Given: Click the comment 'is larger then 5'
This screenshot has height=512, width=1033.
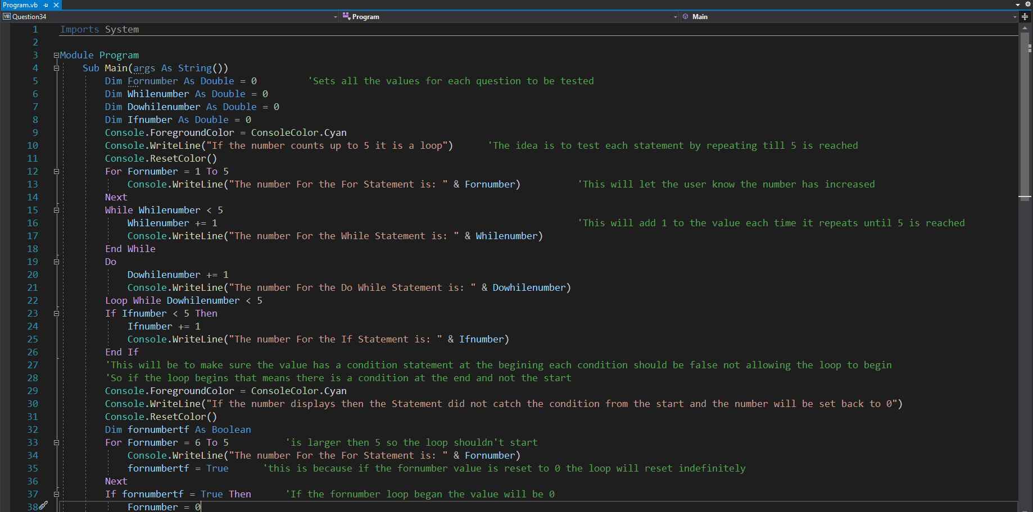Looking at the screenshot, I should [411, 442].
